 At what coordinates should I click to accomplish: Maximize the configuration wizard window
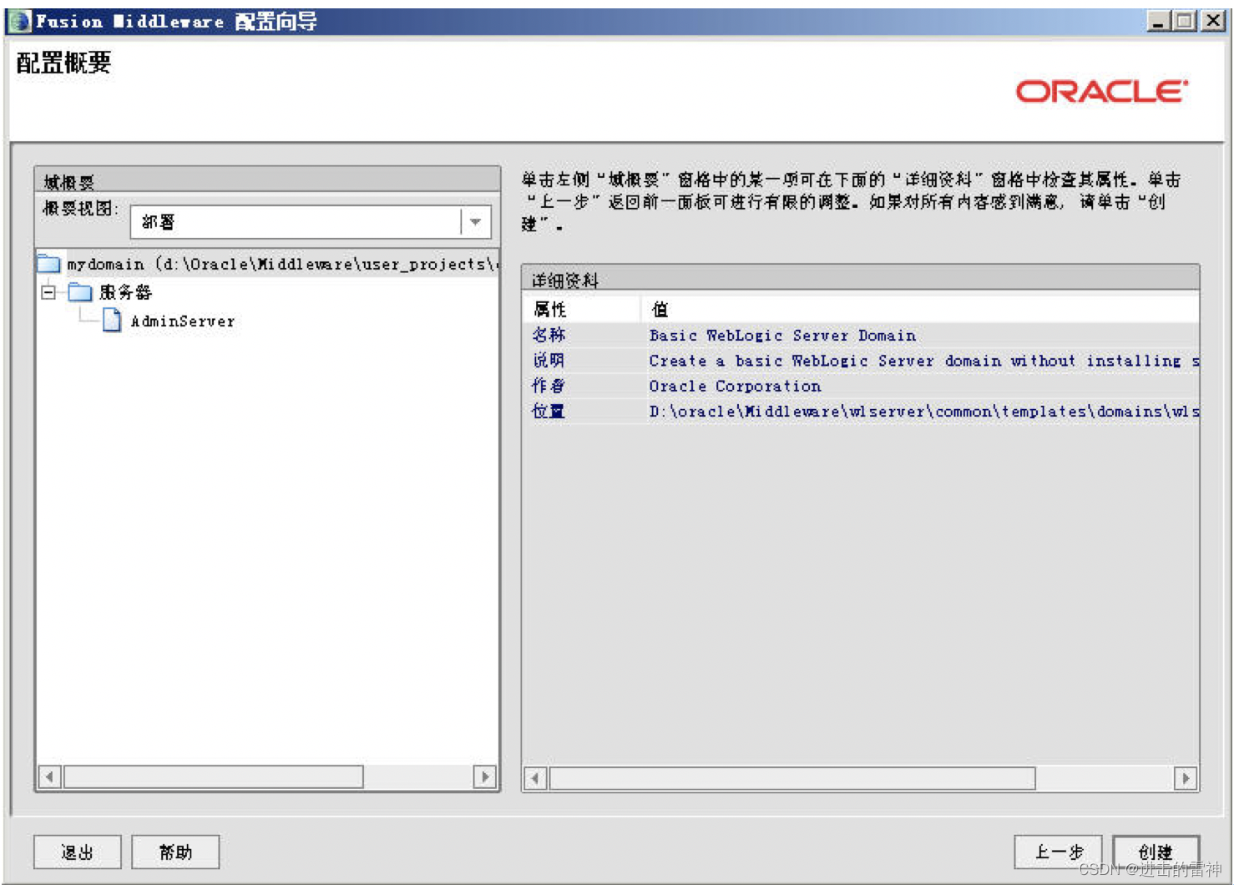coord(1184,21)
